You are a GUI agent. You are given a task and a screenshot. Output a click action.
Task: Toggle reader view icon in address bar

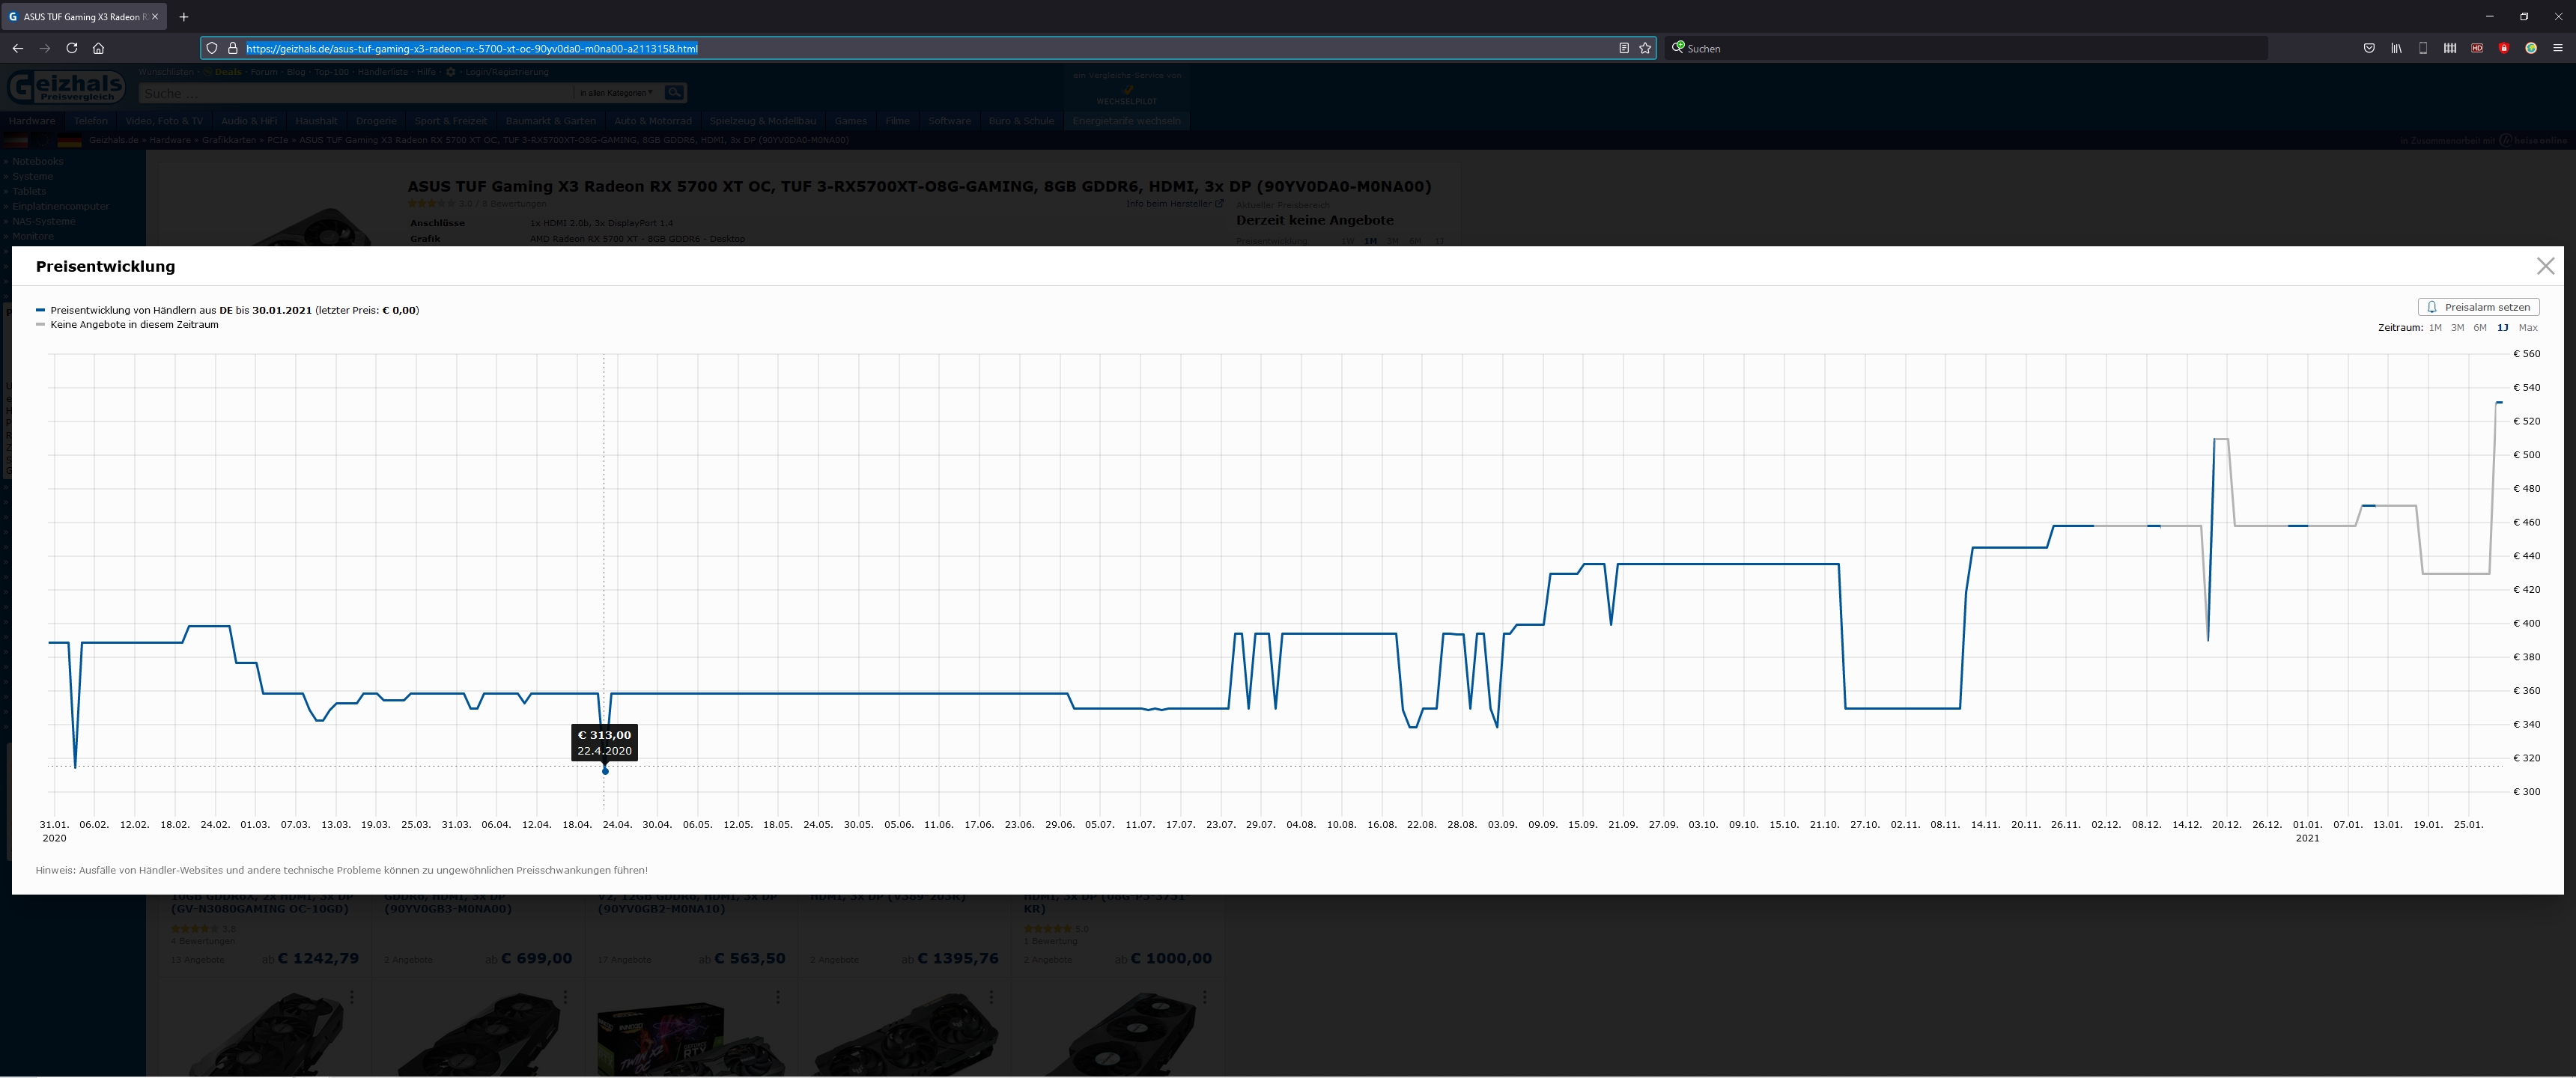(1624, 48)
